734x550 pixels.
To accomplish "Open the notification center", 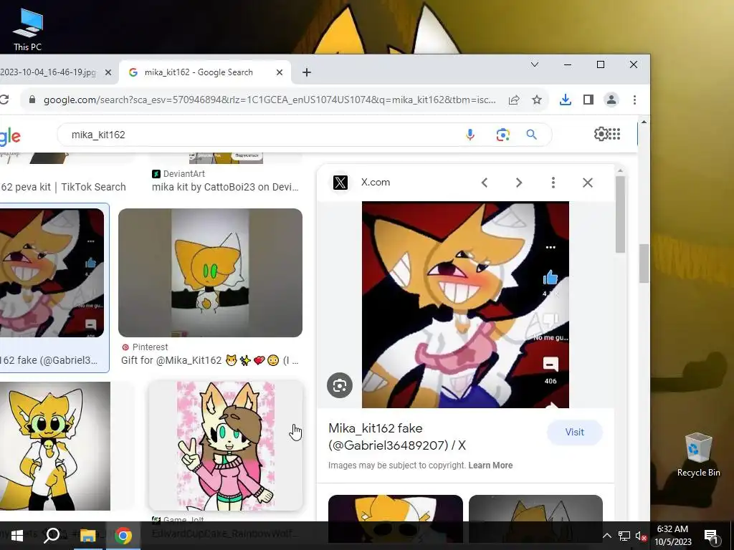I will click(711, 536).
